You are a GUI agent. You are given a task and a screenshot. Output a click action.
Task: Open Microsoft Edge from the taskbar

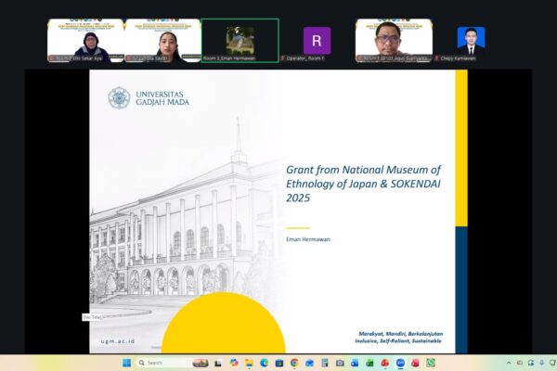point(265,363)
